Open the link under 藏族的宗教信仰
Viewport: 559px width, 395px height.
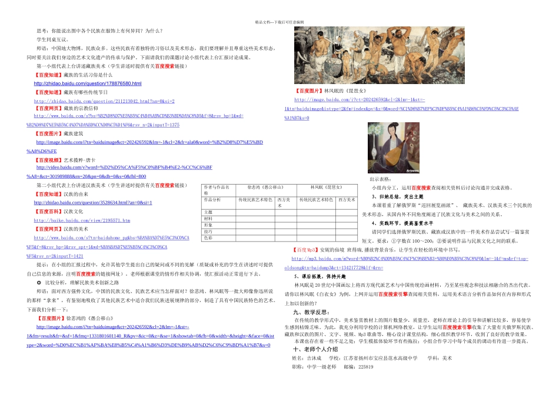135,120
